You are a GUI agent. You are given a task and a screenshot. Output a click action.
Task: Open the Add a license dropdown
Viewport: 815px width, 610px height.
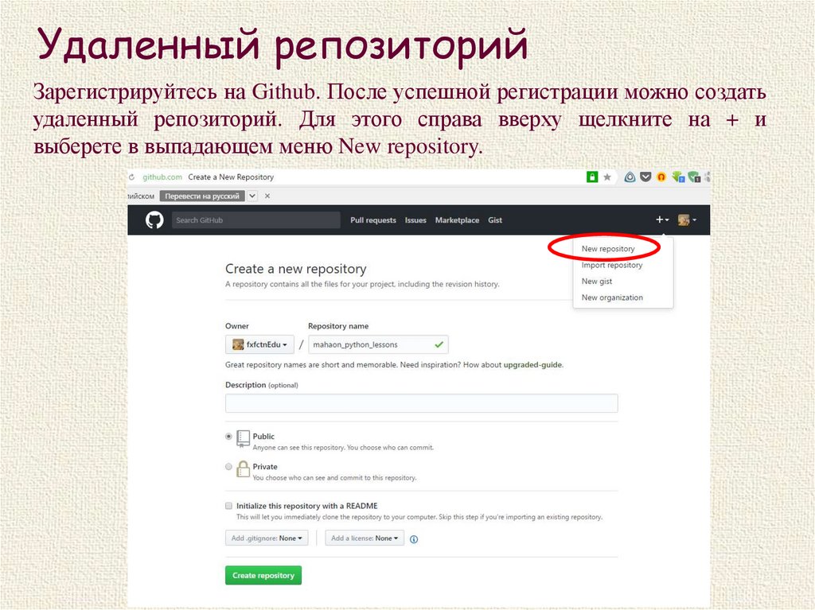point(365,538)
